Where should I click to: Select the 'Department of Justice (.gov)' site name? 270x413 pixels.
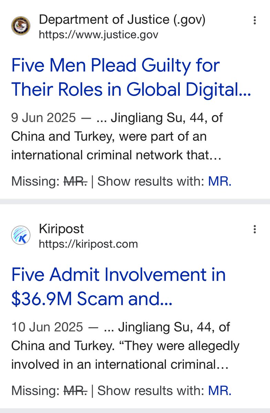click(x=122, y=20)
